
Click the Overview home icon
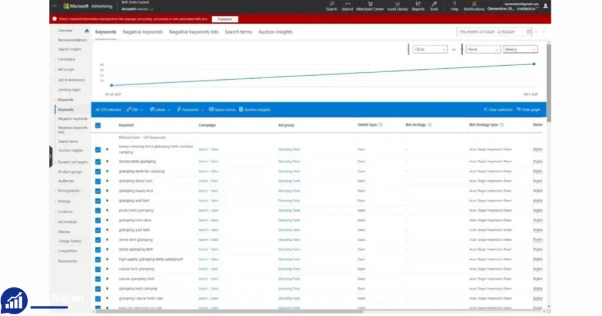coord(87,31)
